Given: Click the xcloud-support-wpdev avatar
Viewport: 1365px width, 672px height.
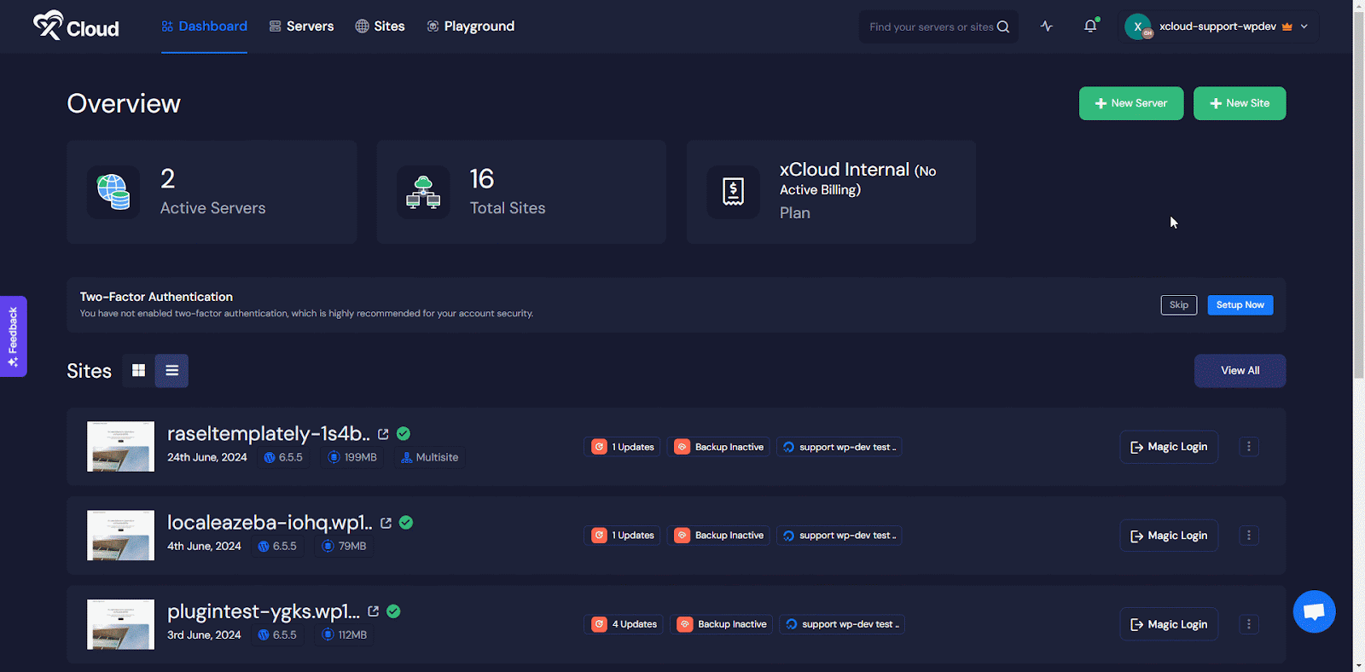Looking at the screenshot, I should (1138, 26).
